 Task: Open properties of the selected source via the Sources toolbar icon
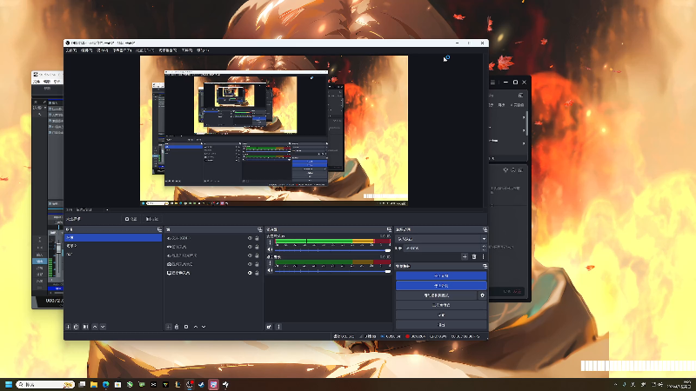tap(185, 327)
